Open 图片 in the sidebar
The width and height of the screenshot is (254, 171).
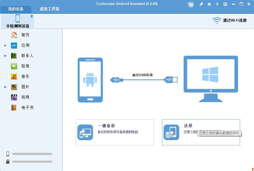click(25, 87)
